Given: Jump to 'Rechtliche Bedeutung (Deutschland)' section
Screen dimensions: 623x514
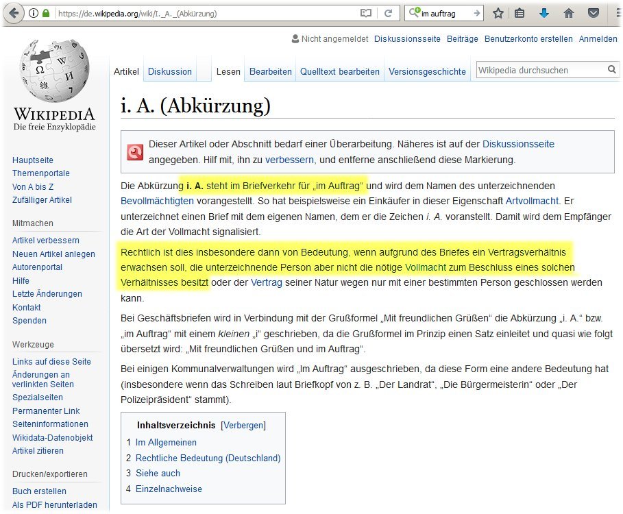Looking at the screenshot, I should click(x=208, y=458).
